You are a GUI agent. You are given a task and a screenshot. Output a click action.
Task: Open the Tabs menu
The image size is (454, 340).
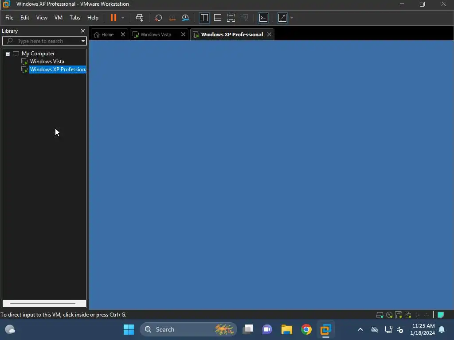point(74,18)
